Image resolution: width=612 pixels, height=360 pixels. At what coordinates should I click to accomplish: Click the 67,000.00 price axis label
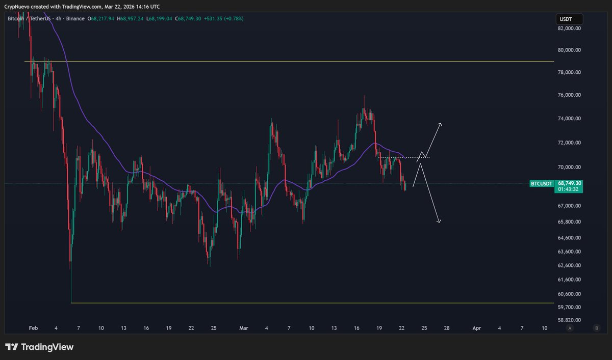(x=570, y=206)
